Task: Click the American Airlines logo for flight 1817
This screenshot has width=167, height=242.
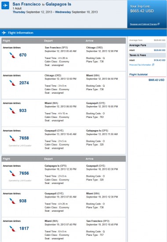Action: (x=13, y=228)
